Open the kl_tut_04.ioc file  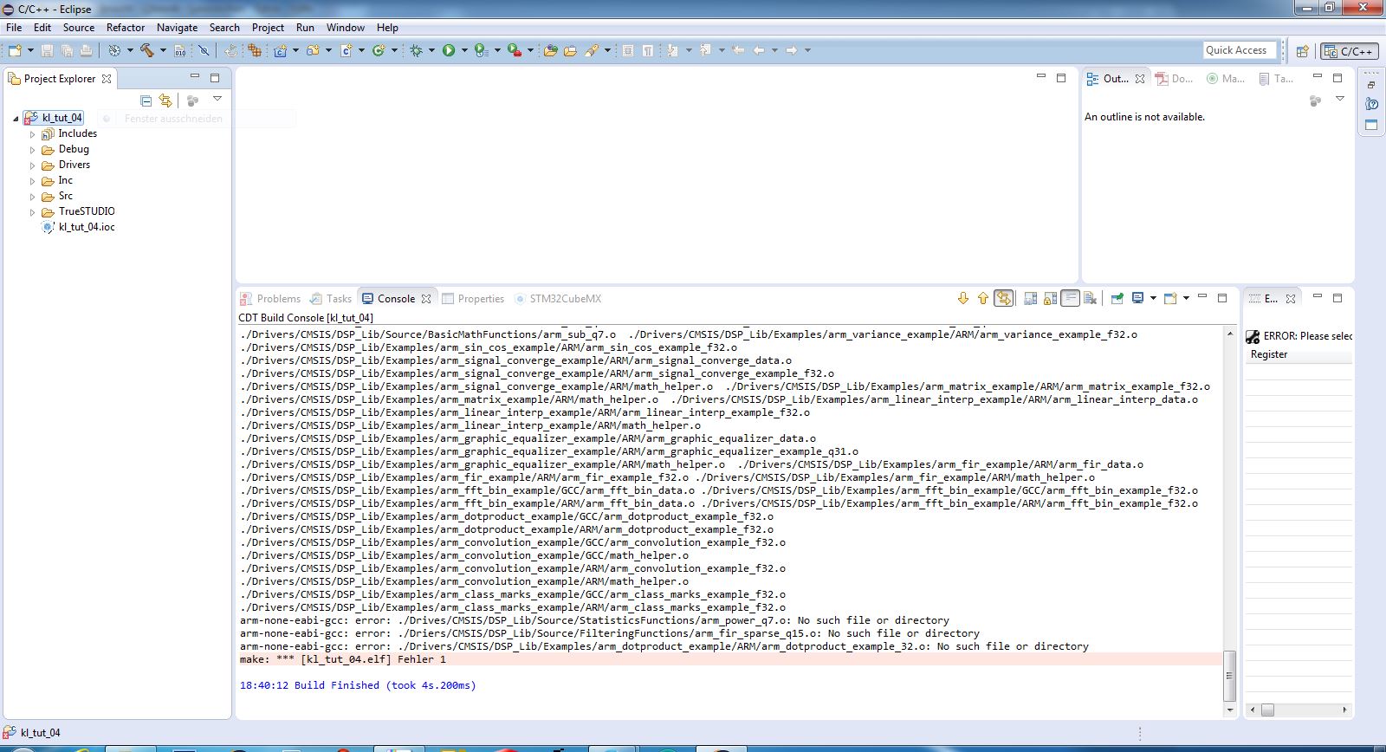pyautogui.click(x=87, y=227)
